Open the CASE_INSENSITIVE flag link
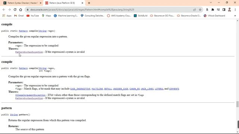 pyautogui.click(x=80, y=89)
